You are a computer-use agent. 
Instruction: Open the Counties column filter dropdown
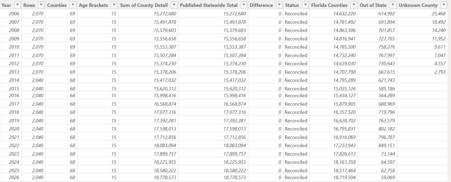[73, 5]
